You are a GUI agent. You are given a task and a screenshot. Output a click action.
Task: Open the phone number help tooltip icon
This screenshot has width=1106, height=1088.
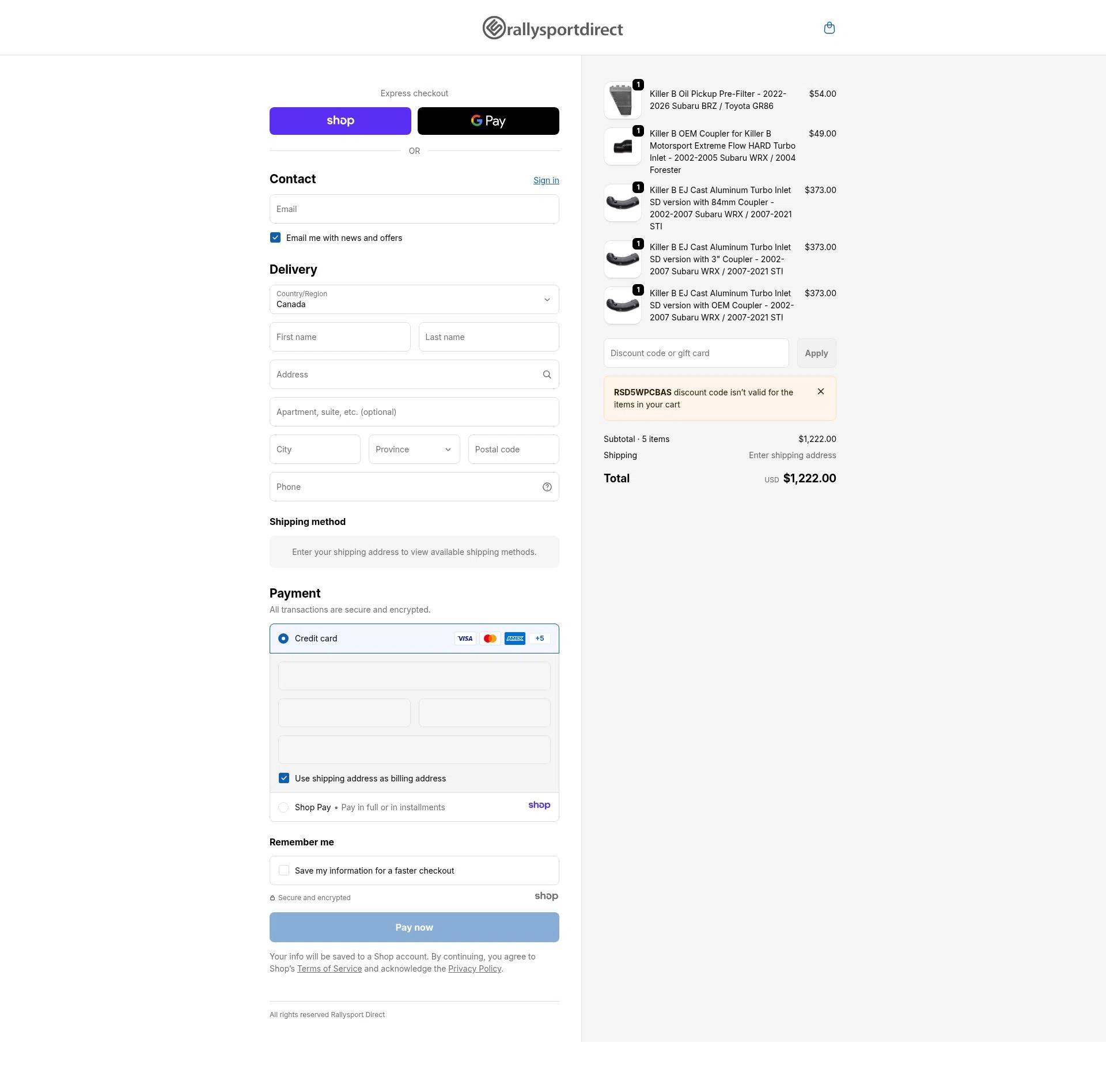tap(546, 486)
